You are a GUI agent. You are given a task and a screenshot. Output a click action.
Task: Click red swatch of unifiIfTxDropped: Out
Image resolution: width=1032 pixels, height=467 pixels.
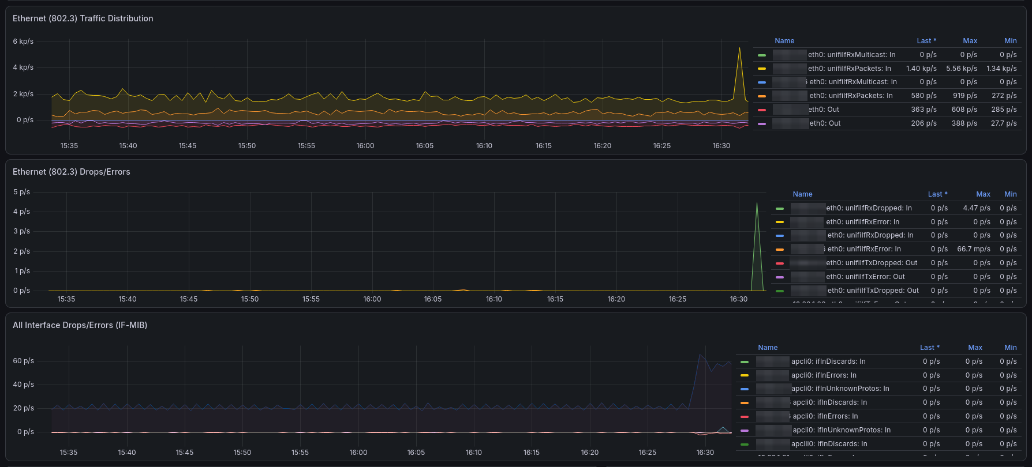(780, 263)
